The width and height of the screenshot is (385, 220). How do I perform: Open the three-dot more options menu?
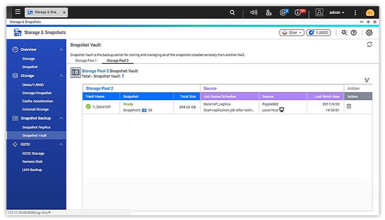point(355,12)
